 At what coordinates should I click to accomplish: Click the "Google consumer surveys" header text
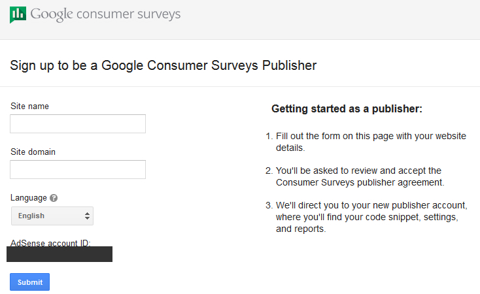[x=105, y=14]
